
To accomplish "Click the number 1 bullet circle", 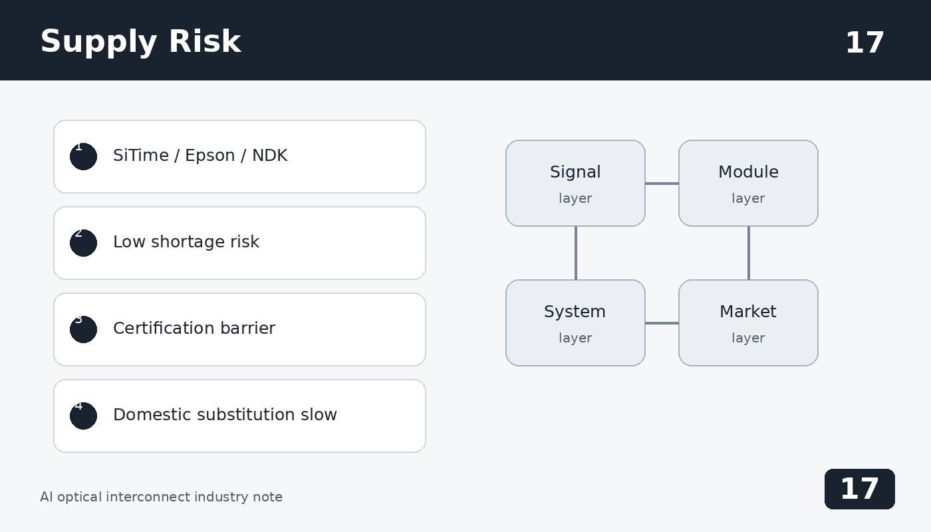I will (83, 156).
